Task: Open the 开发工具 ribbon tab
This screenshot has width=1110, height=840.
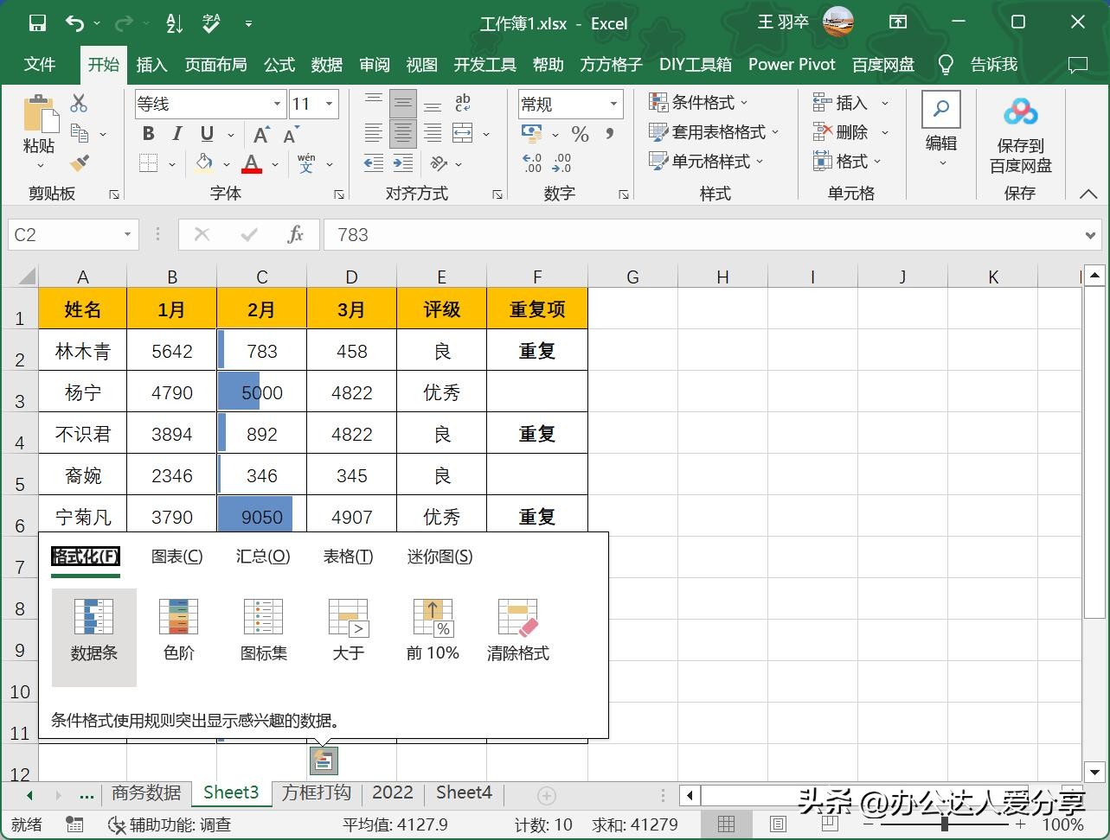Action: [484, 64]
